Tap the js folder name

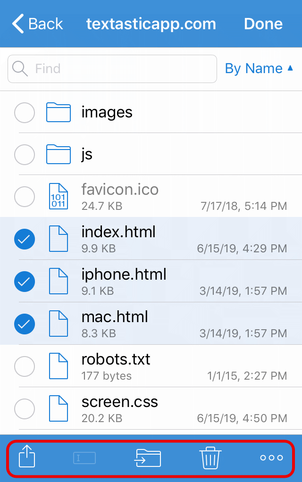click(x=87, y=154)
